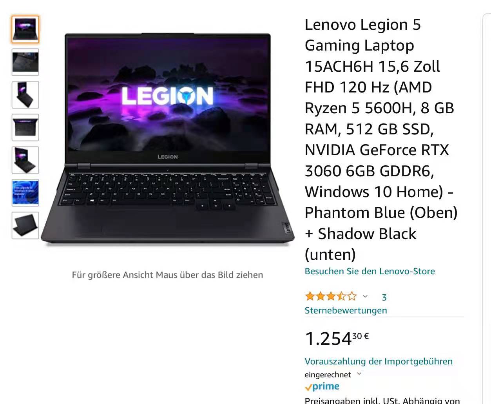Click the Lenovo Legion 5 product title
491x404 pixels.
pos(381,139)
